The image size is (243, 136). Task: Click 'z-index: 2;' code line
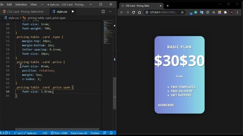point(32,79)
